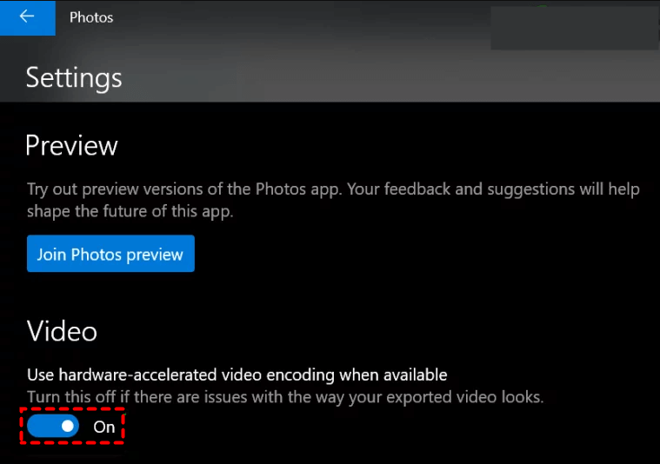Screen dimensions: 660x464
Task: Click the gray header banner right of Settings
Action: click(x=391, y=77)
